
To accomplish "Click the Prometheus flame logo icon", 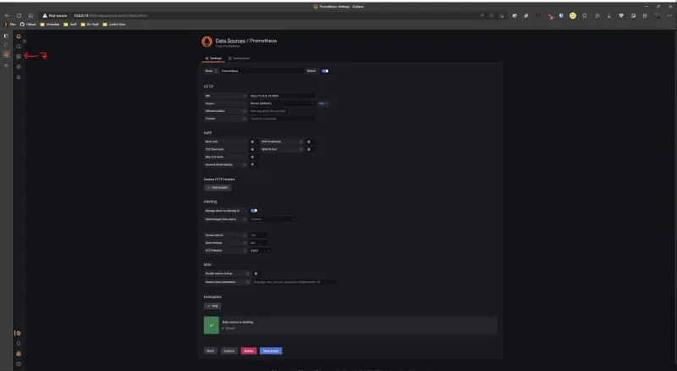I will click(x=206, y=42).
